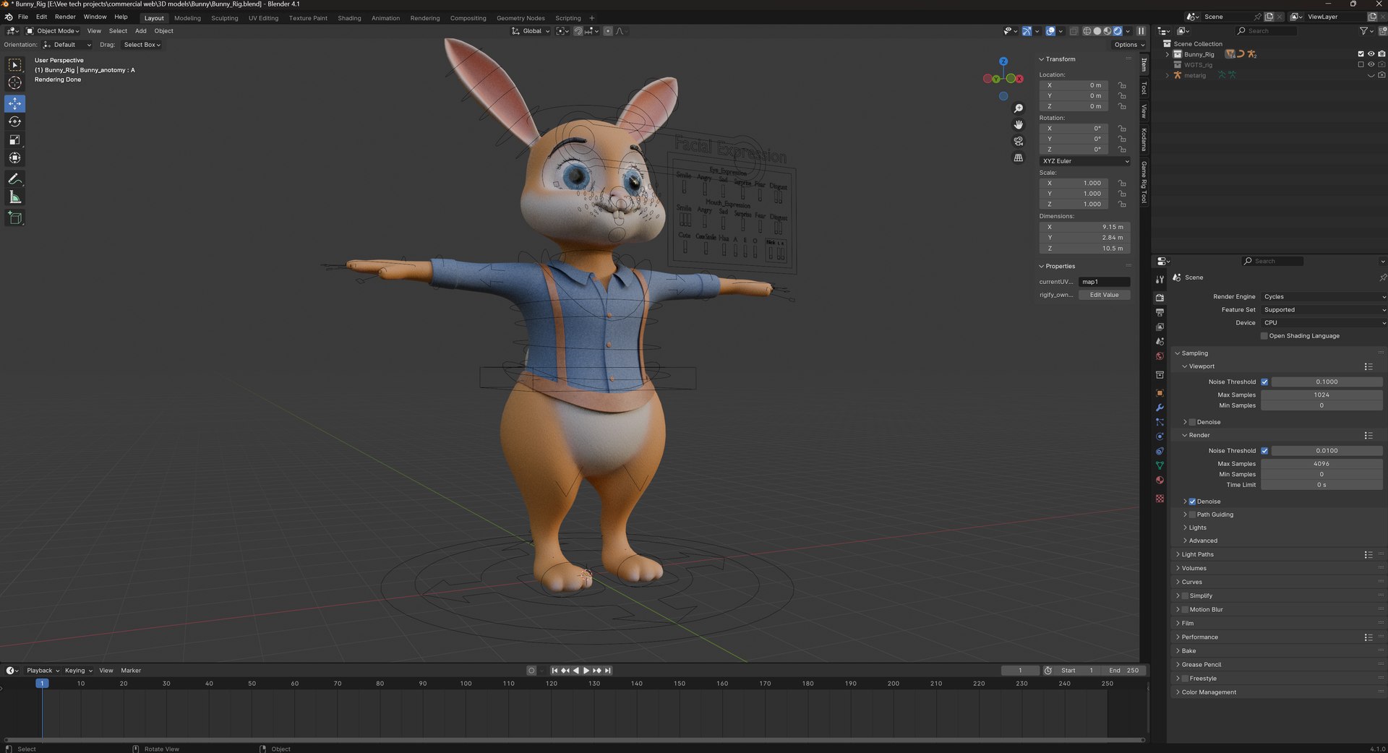Click the Edit Value button

(x=1104, y=295)
